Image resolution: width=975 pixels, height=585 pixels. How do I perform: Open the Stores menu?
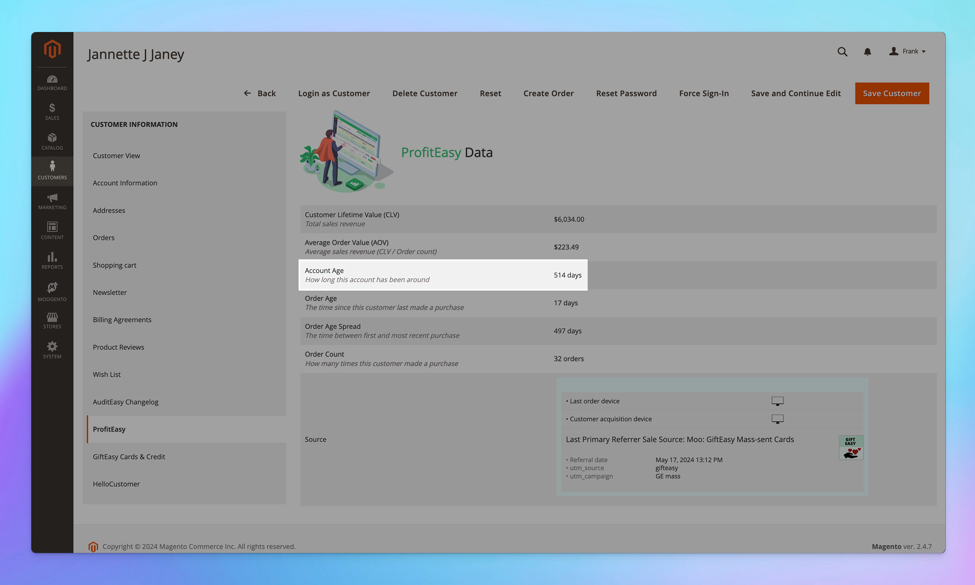pos(52,321)
